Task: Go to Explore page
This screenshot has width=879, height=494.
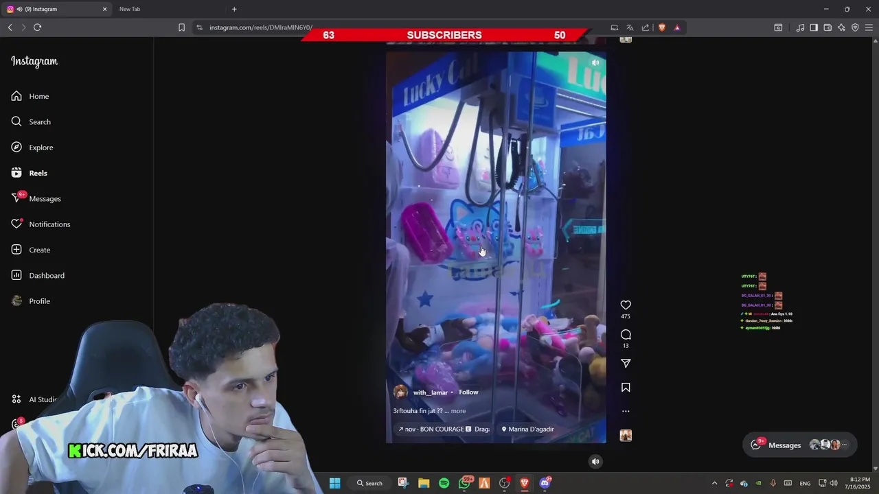Action: [x=32, y=148]
